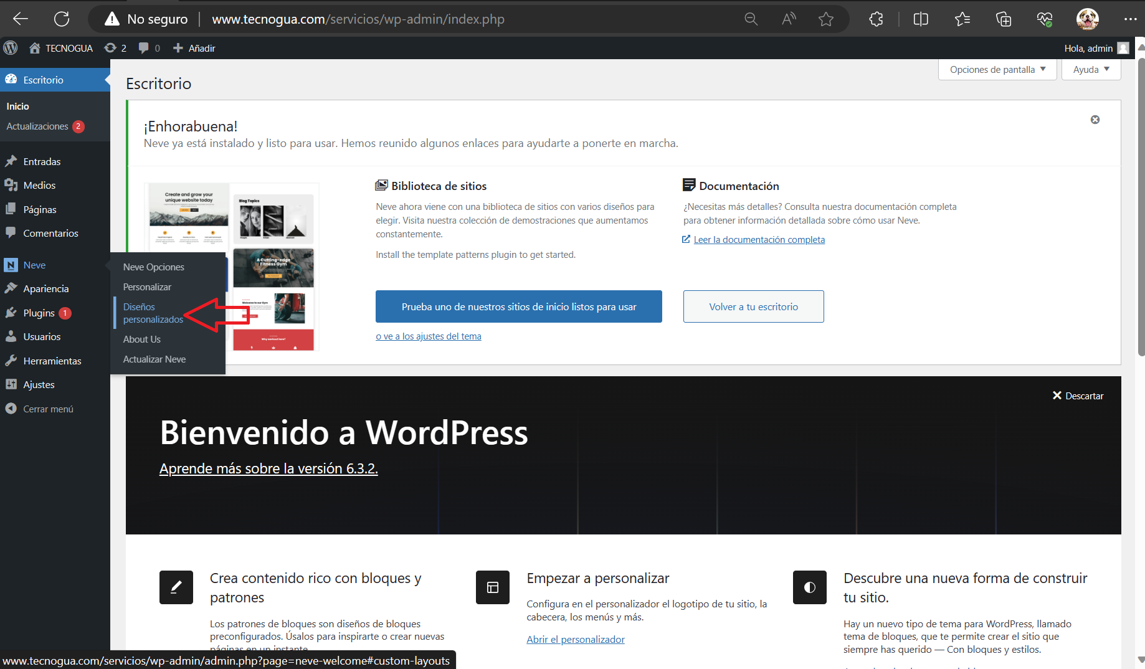Click the half-circle styles icon
This screenshot has height=669, width=1145.
810,587
